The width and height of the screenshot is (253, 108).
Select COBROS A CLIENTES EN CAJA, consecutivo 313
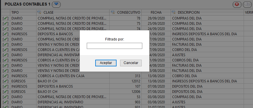click(x=73, y=76)
